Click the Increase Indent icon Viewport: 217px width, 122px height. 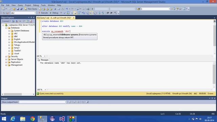(x=111, y=13)
